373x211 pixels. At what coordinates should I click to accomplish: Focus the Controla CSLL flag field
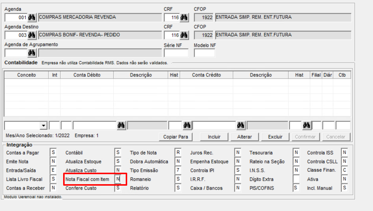coord(344,161)
